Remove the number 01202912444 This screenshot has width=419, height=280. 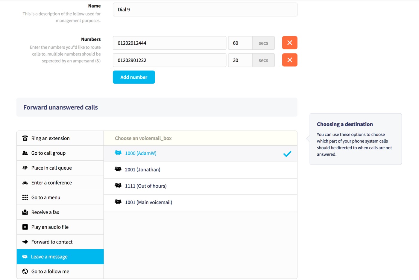290,43
